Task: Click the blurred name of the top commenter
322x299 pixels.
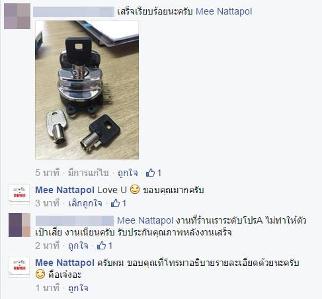Action: pos(73,12)
